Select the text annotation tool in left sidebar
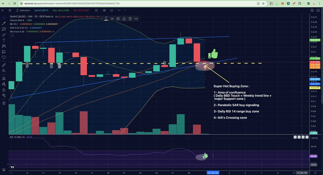This screenshot has width=323, height=175. [4, 40]
